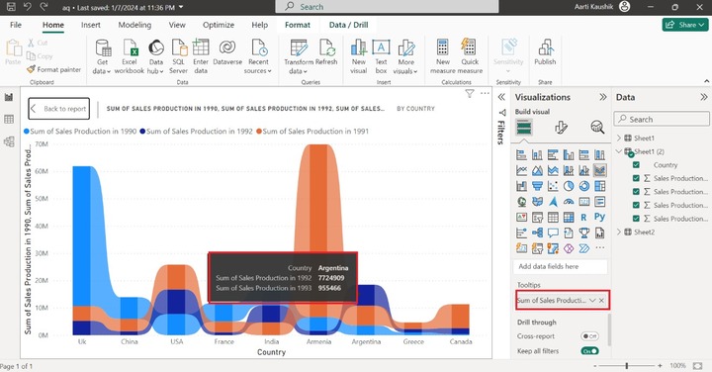Pick the waterfall chart visual

pos(522,186)
